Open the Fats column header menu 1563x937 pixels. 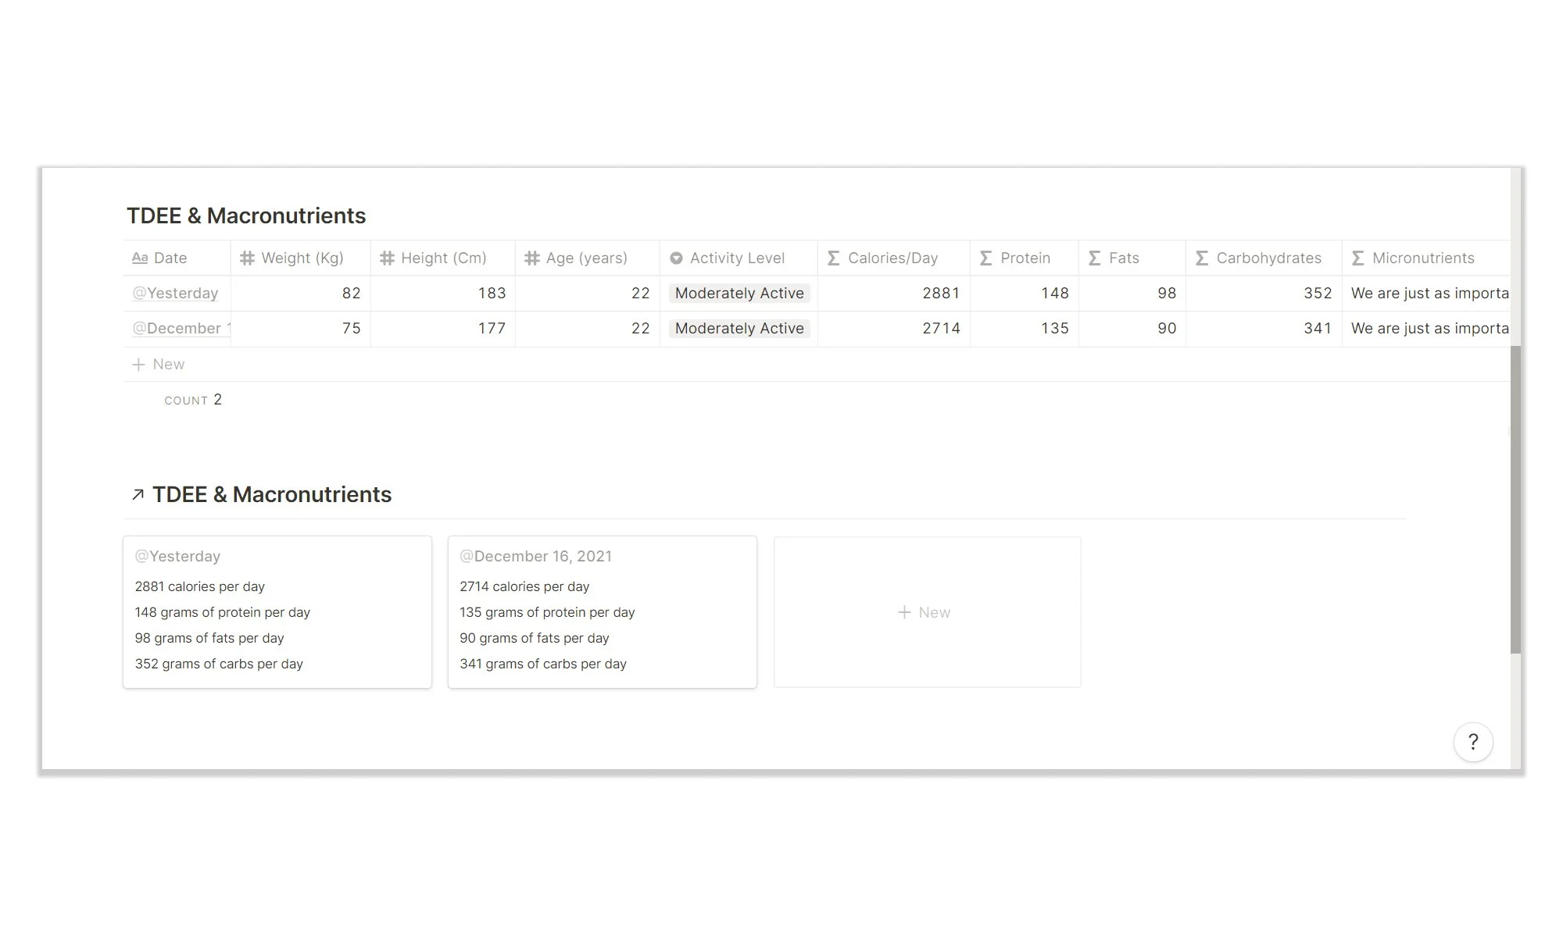pos(1123,258)
